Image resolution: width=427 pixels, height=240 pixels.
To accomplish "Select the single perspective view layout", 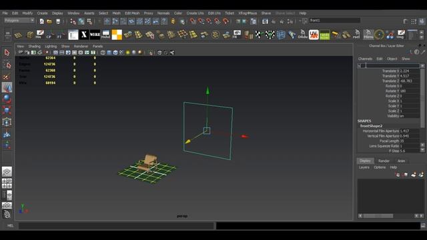I will 7,172.
